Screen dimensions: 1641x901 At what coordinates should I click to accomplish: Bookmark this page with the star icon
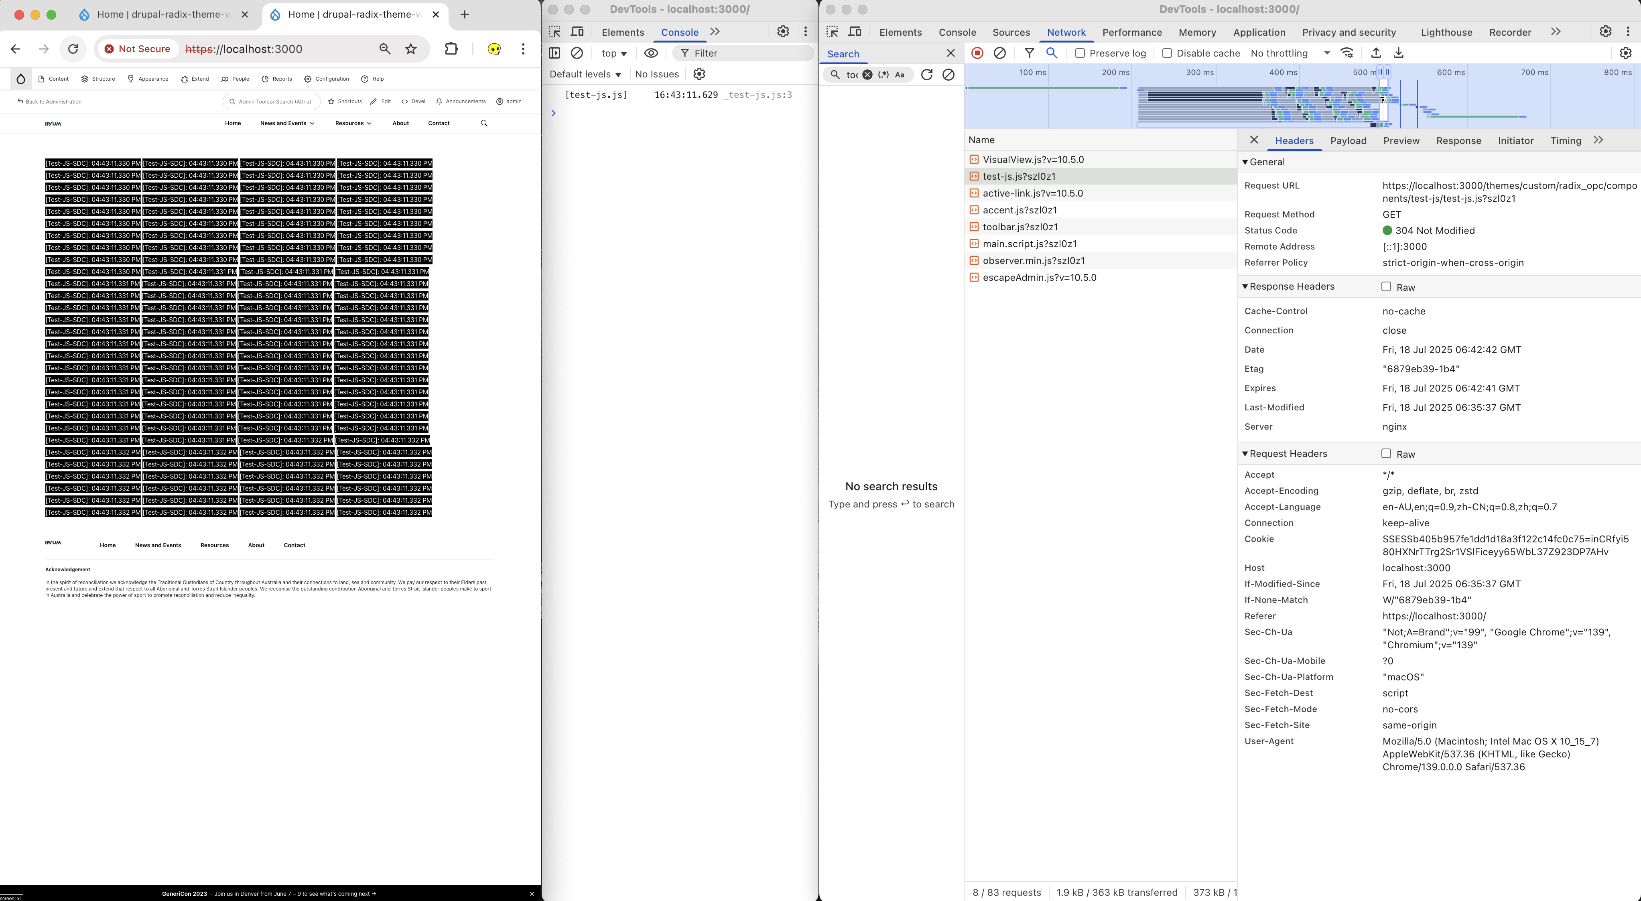click(411, 49)
